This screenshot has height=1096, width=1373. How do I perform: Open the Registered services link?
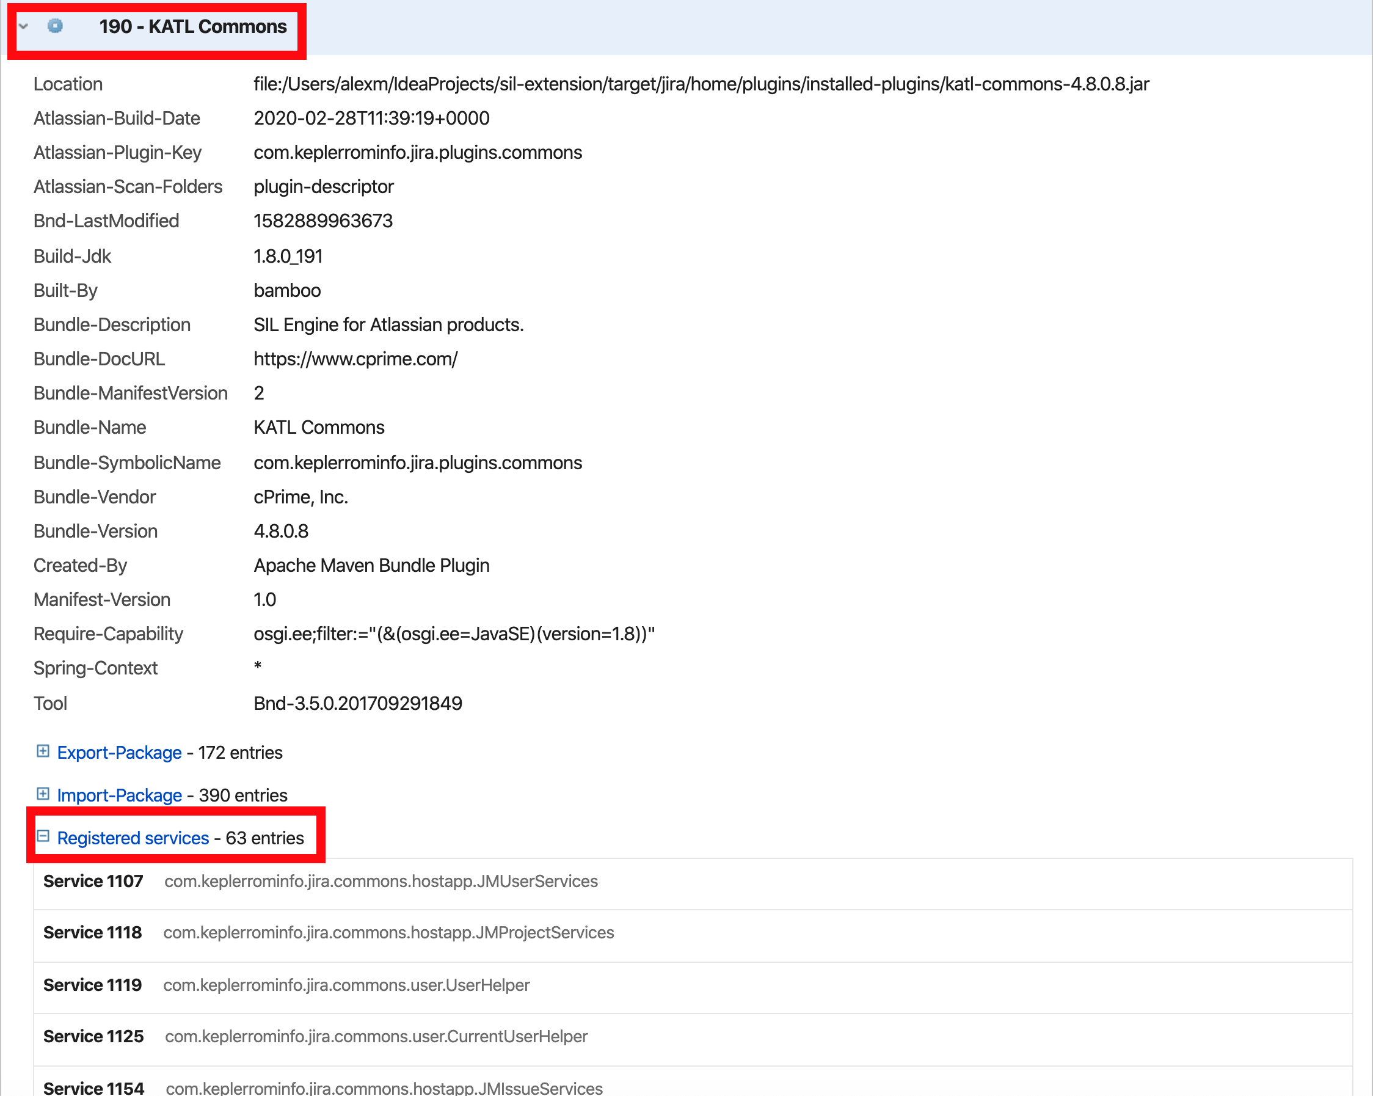click(x=133, y=838)
